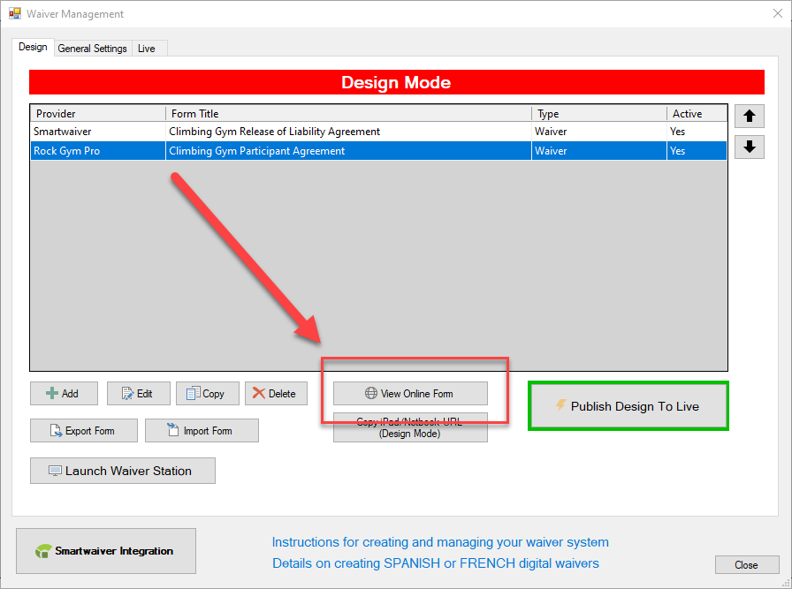Click Yes in the Smartwaiver Active cell
792x589 pixels.
[677, 132]
